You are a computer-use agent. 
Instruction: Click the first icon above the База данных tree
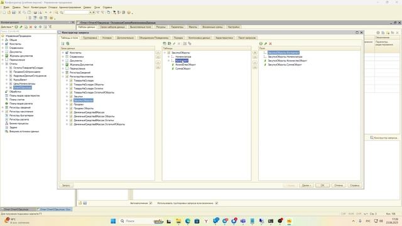coord(63,43)
